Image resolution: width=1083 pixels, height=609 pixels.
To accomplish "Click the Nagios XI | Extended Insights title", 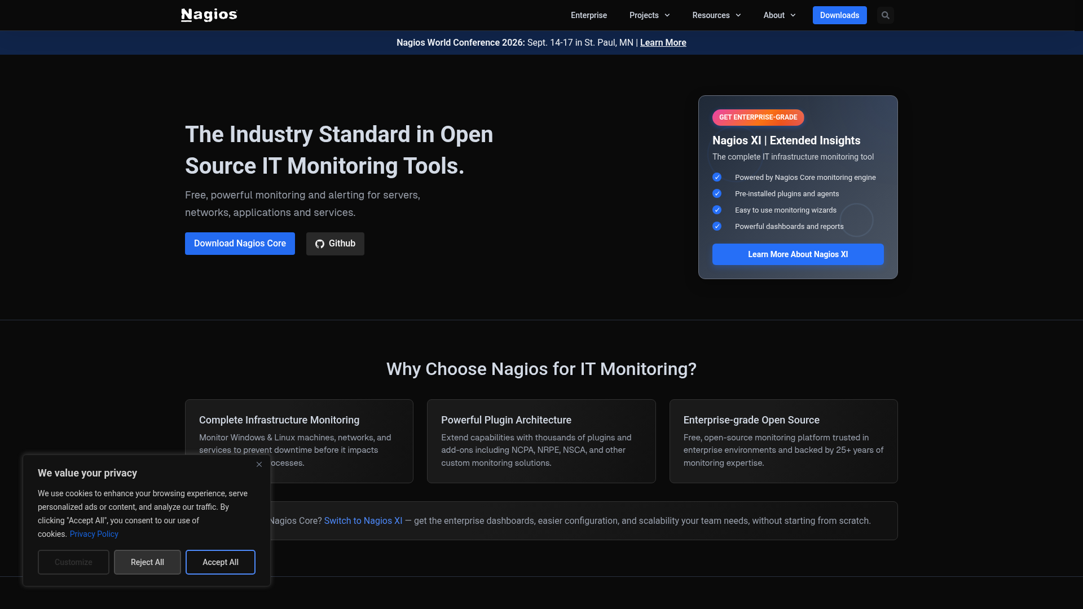I will [786, 140].
